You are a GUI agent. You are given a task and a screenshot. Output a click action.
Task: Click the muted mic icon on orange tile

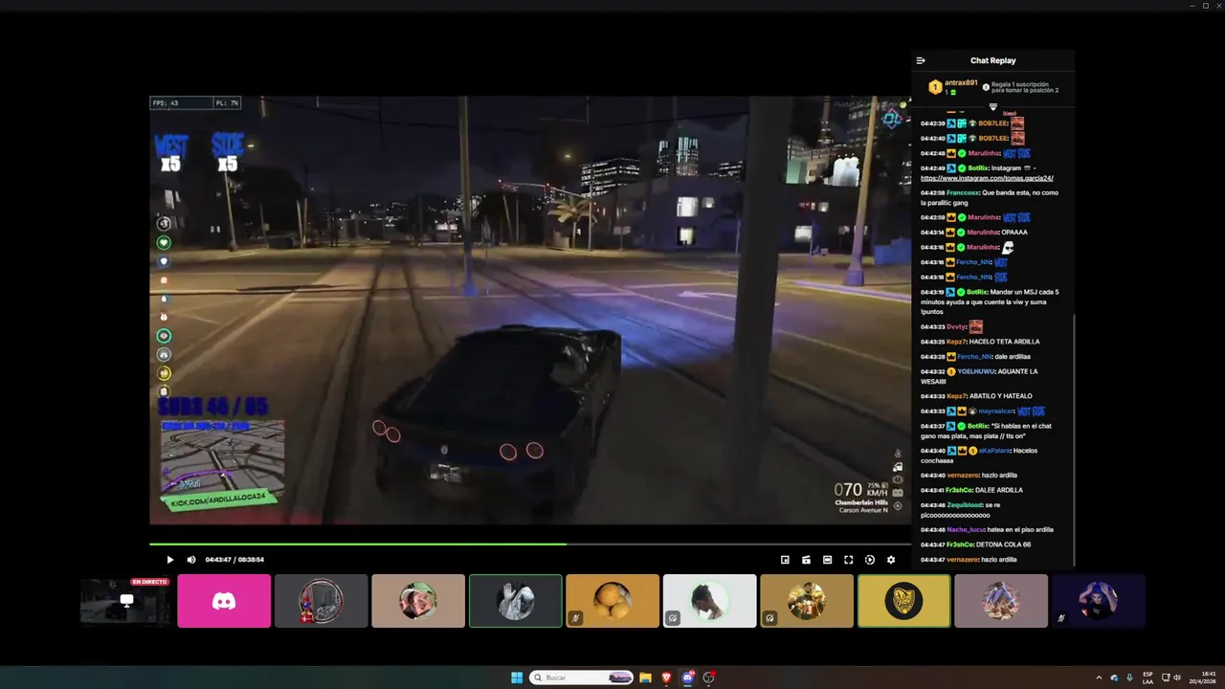pos(576,618)
